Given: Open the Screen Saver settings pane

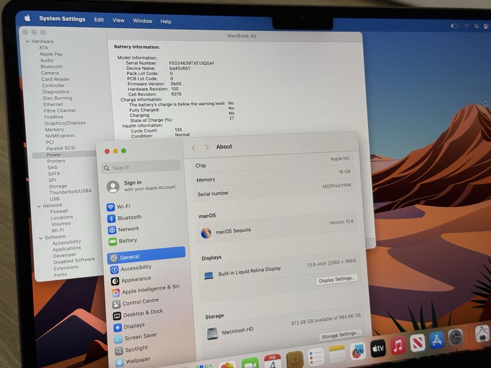Looking at the screenshot, I should coord(141,336).
